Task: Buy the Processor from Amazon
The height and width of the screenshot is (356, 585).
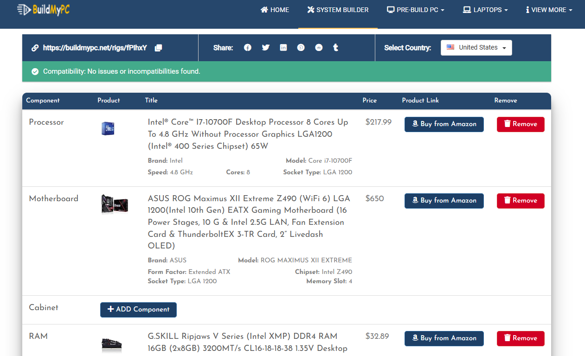Action: [444, 124]
